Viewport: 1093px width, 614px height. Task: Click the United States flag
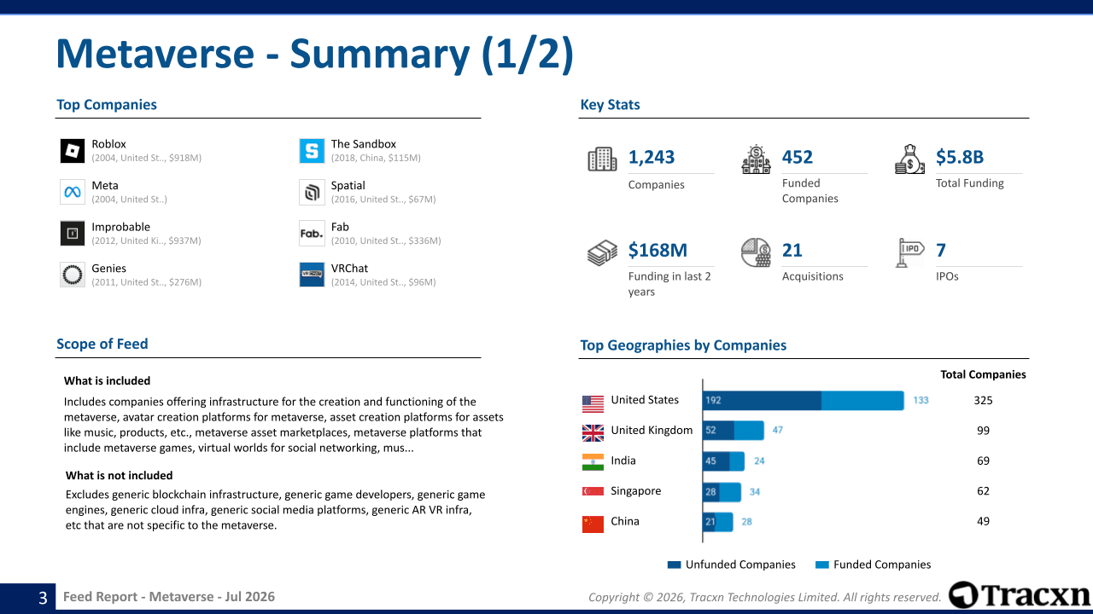pyautogui.click(x=593, y=403)
